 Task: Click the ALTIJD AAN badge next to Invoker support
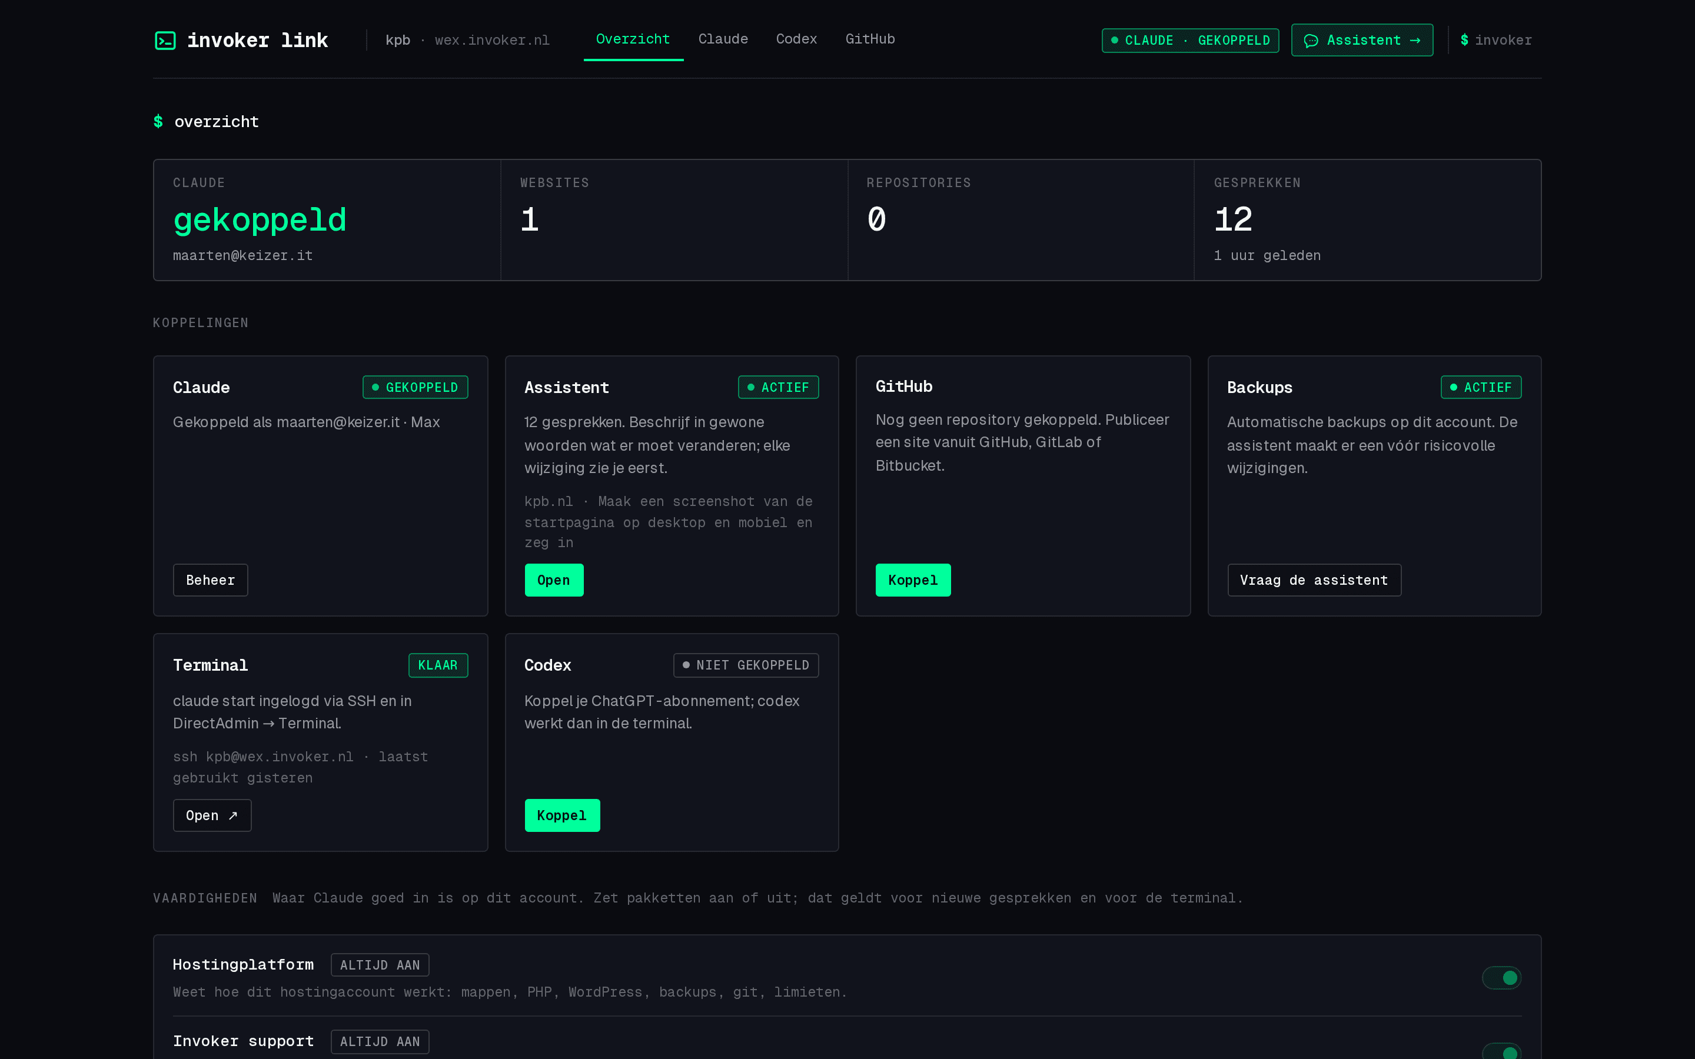(x=380, y=1041)
